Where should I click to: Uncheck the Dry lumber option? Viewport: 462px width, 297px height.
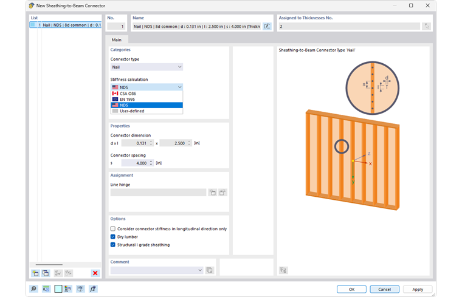(x=113, y=237)
